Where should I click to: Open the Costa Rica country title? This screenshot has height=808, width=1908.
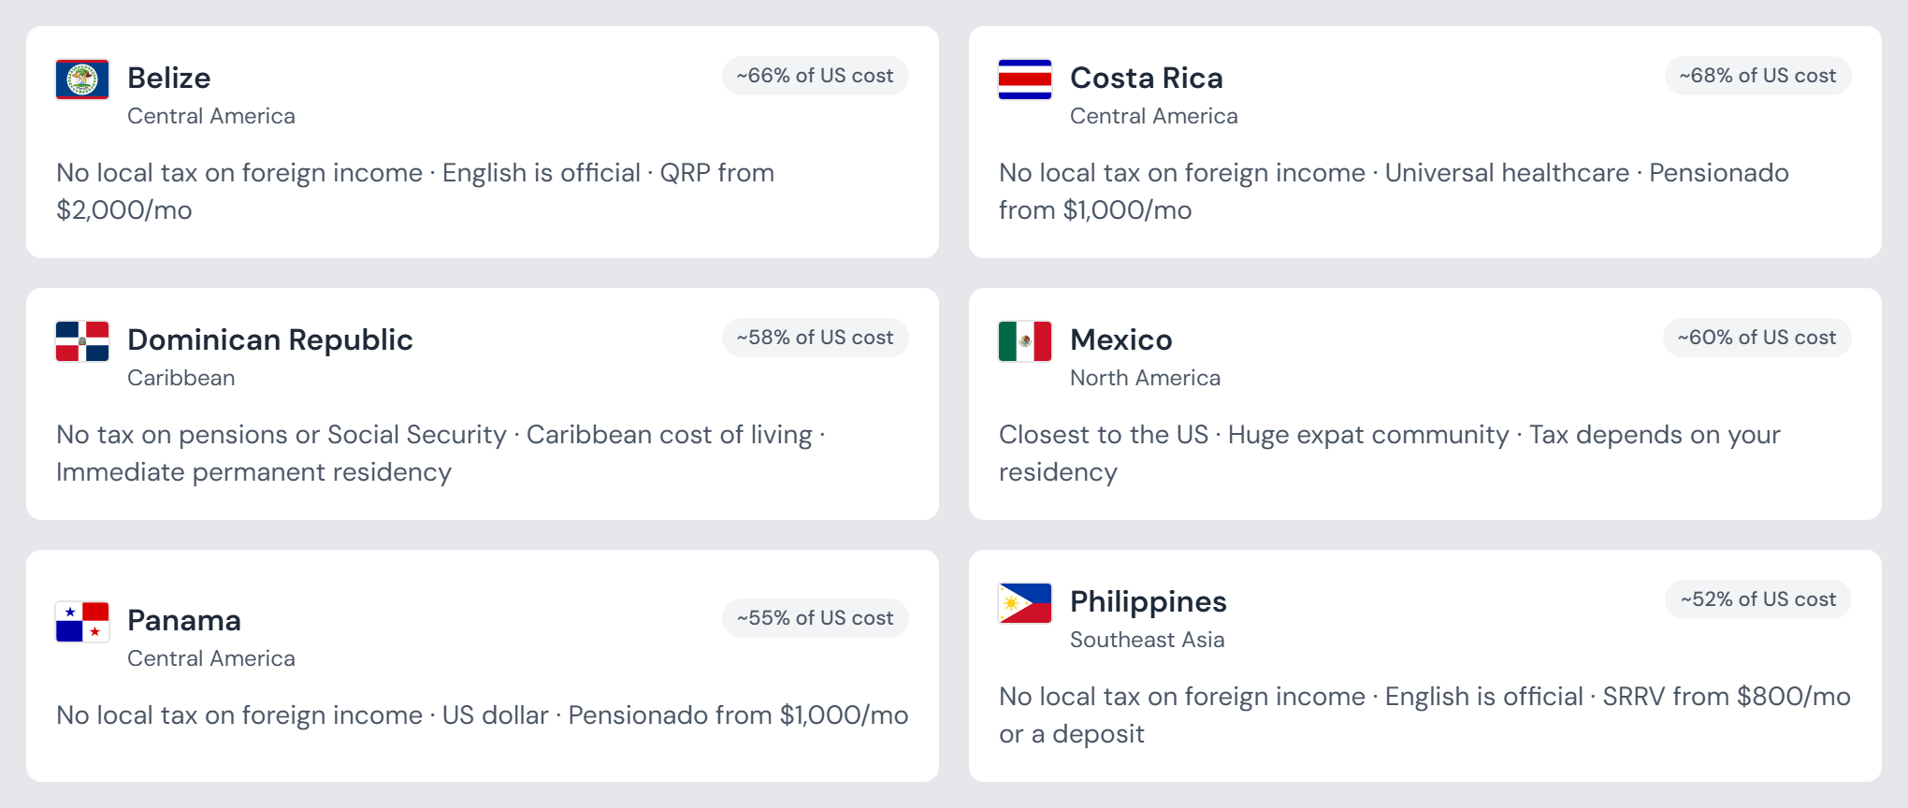[1147, 78]
